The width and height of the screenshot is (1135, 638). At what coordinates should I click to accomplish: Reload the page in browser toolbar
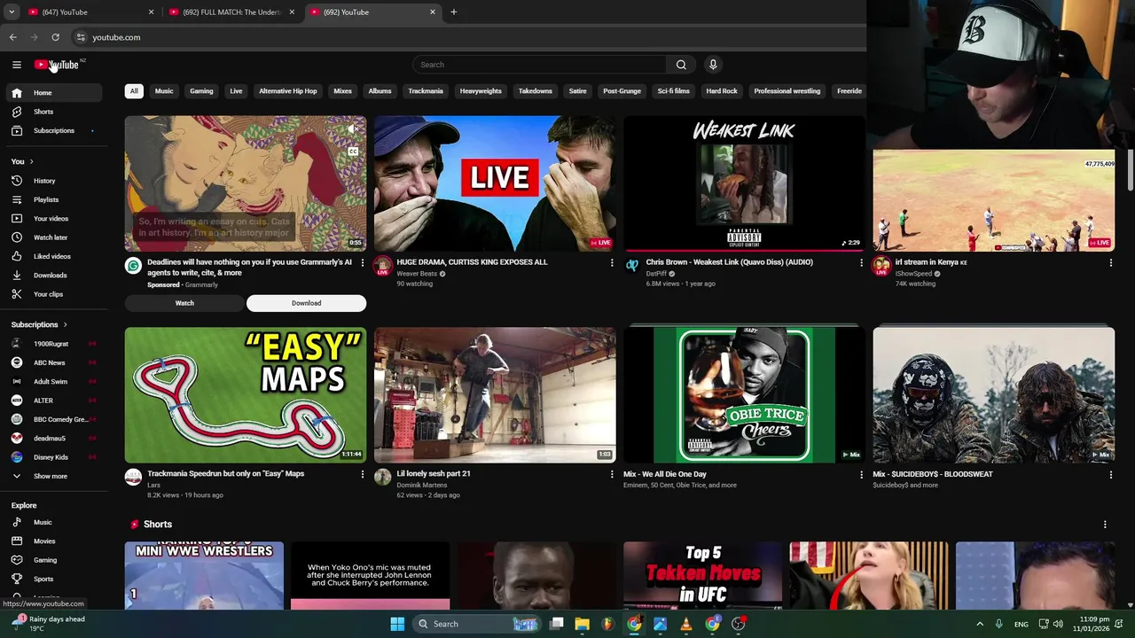(x=55, y=37)
